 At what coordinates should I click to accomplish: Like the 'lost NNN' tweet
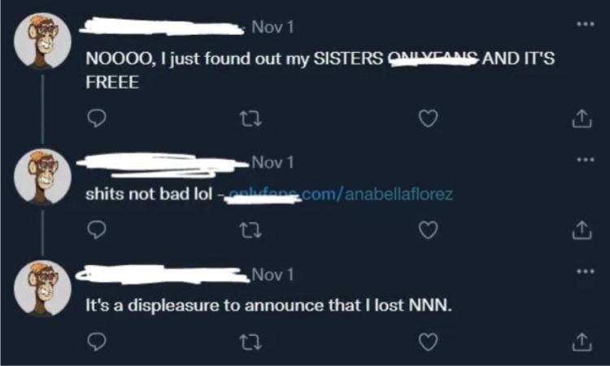(428, 342)
